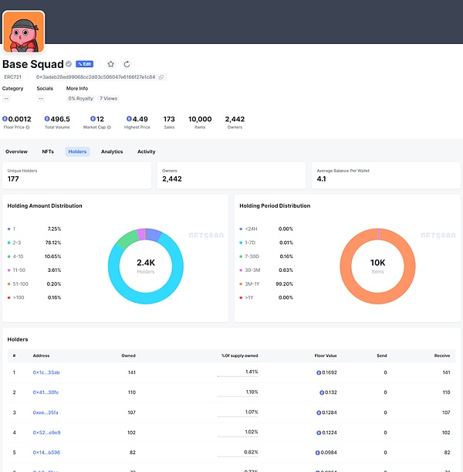Open holder address 0x52...e9e9

pyautogui.click(x=46, y=433)
